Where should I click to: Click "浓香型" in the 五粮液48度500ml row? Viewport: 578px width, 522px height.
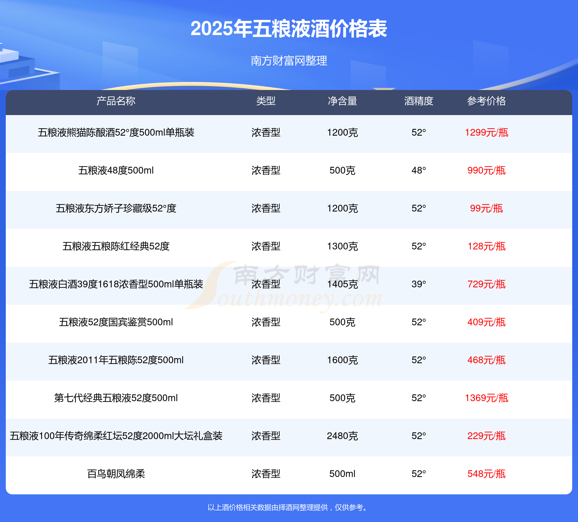[x=266, y=170]
